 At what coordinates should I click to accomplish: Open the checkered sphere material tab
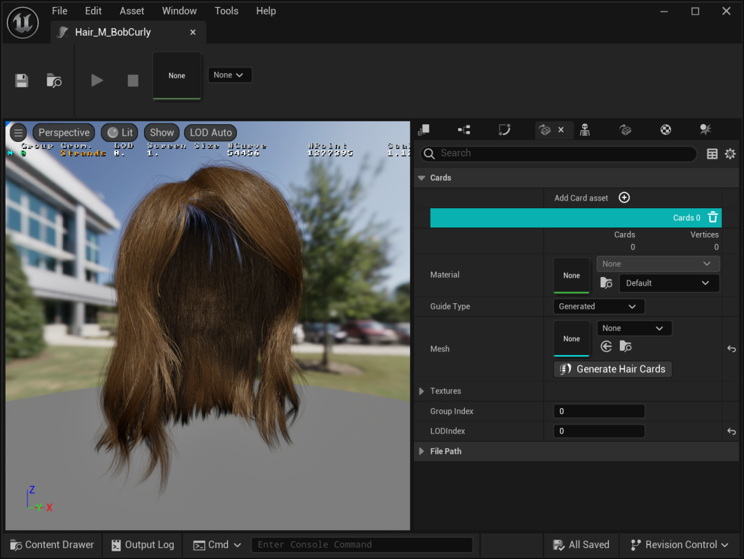pos(665,130)
